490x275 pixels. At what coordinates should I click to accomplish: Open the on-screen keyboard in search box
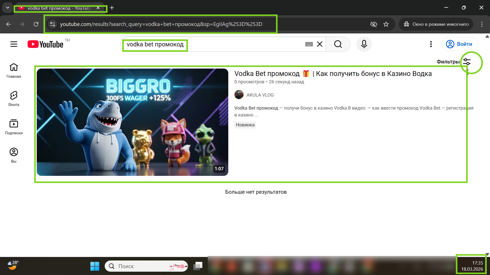[309, 44]
